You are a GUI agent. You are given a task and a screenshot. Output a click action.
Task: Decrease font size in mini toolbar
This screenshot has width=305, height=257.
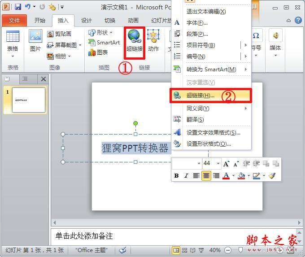pyautogui.click(x=236, y=164)
